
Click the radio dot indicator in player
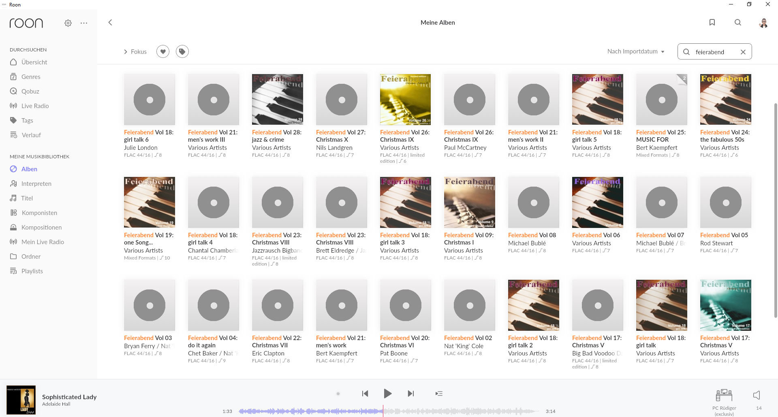pyautogui.click(x=338, y=394)
